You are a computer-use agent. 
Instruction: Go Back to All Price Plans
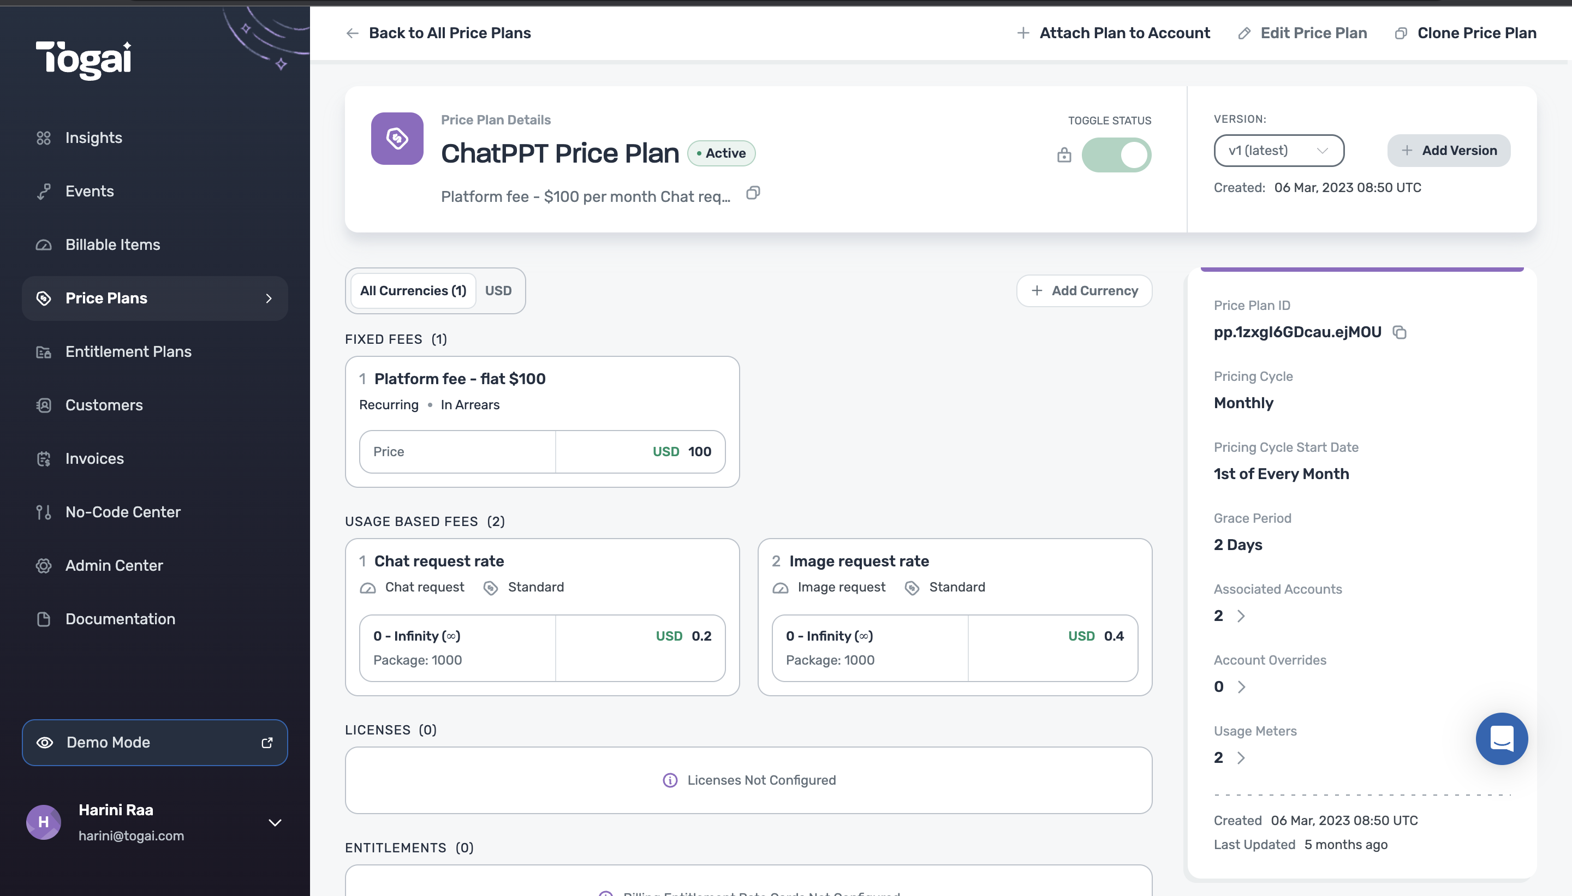click(x=438, y=33)
